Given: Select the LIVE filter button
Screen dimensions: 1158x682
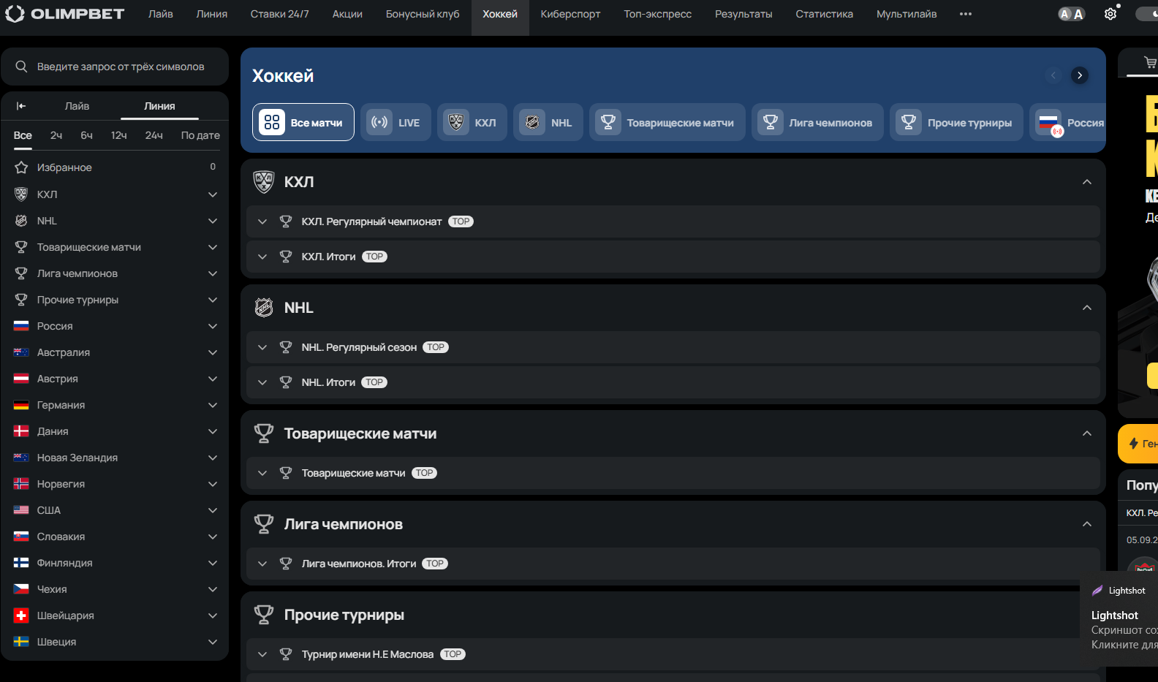Looking at the screenshot, I should point(396,122).
